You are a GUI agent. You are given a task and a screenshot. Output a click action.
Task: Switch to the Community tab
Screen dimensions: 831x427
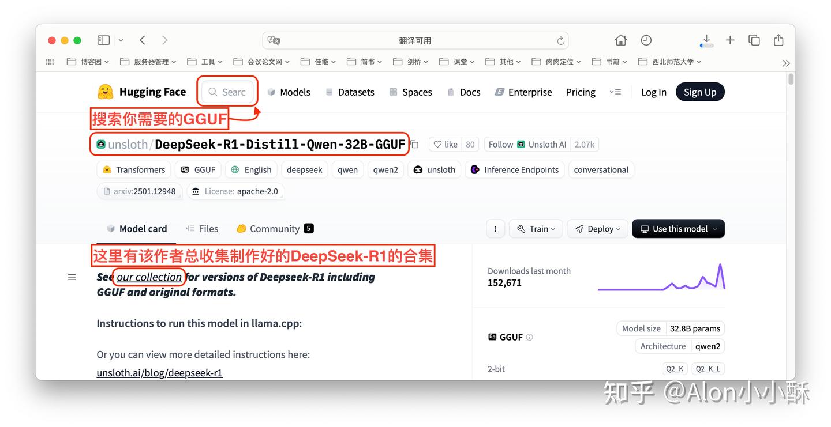coord(275,229)
